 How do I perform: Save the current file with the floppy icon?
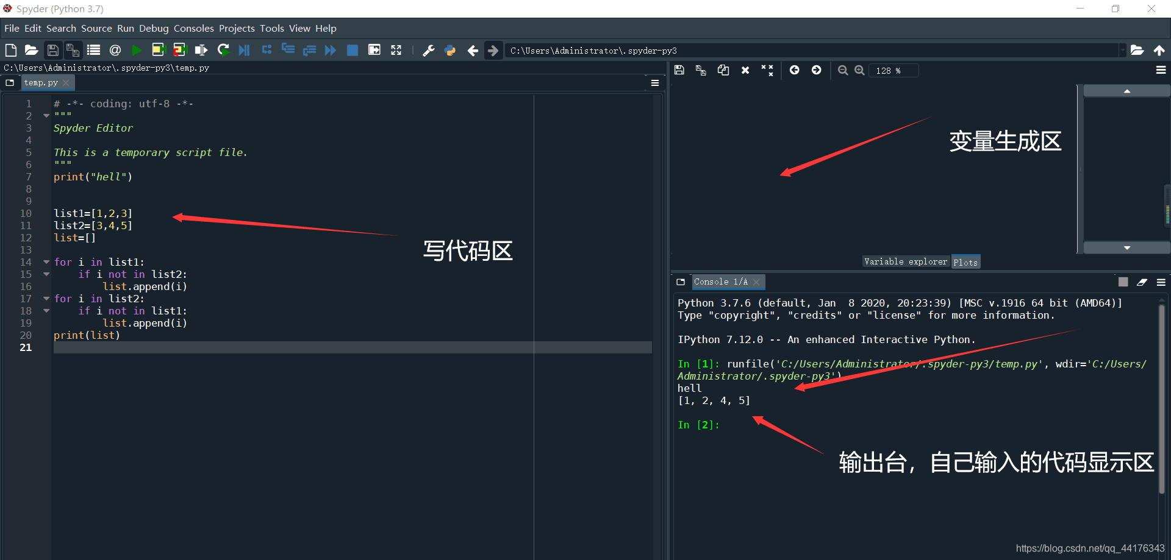point(53,50)
